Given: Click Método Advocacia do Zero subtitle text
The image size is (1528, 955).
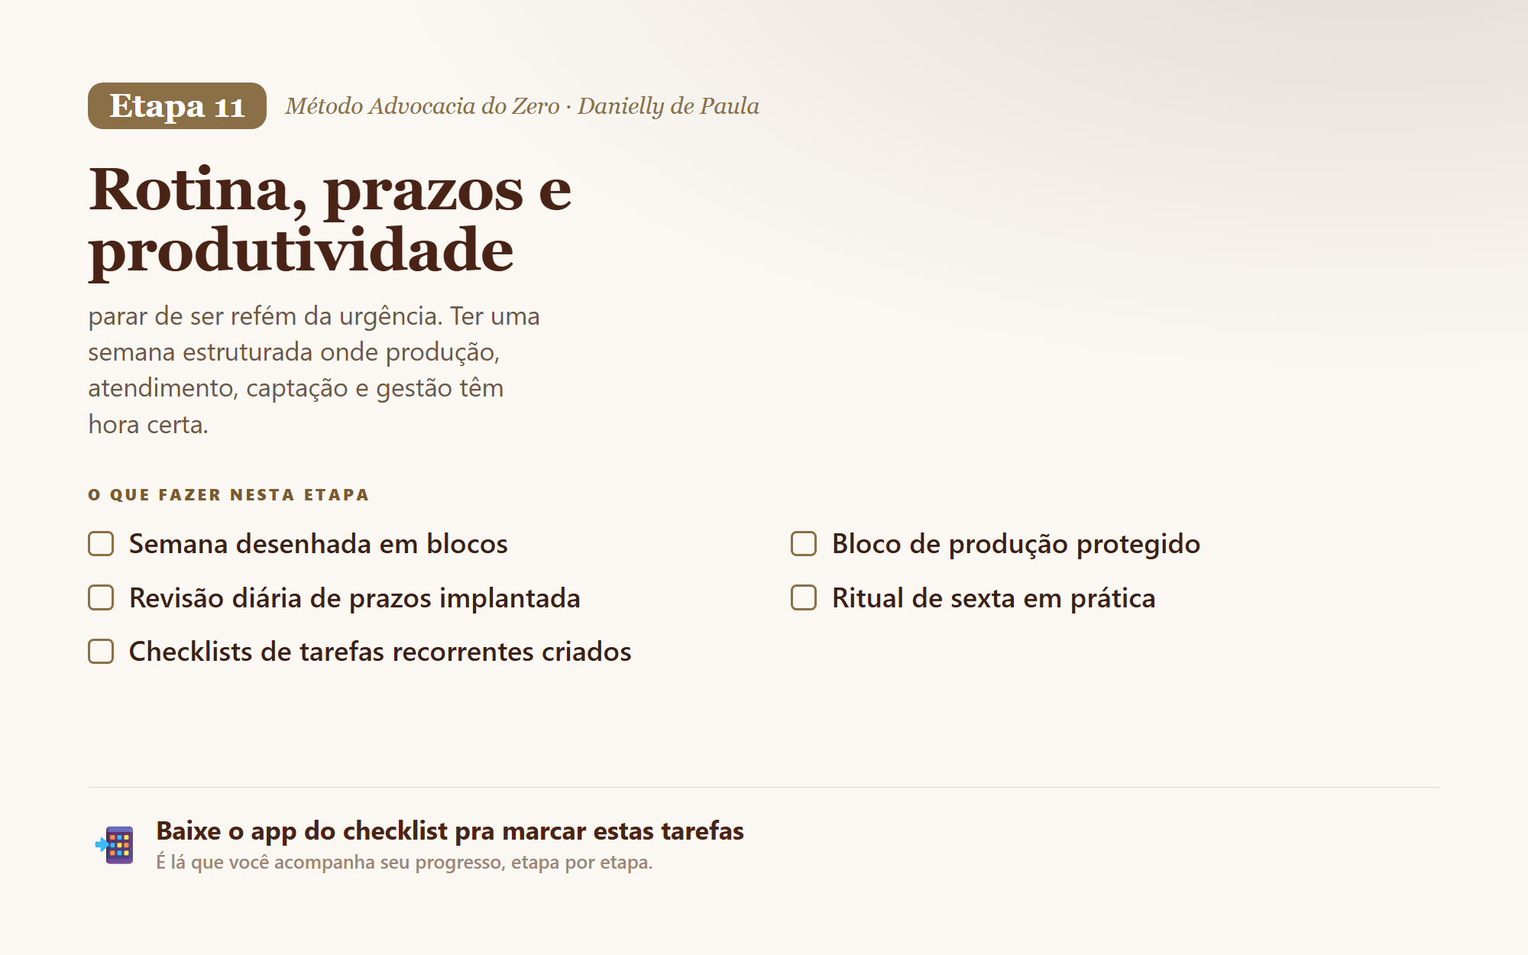Looking at the screenshot, I should click(422, 105).
